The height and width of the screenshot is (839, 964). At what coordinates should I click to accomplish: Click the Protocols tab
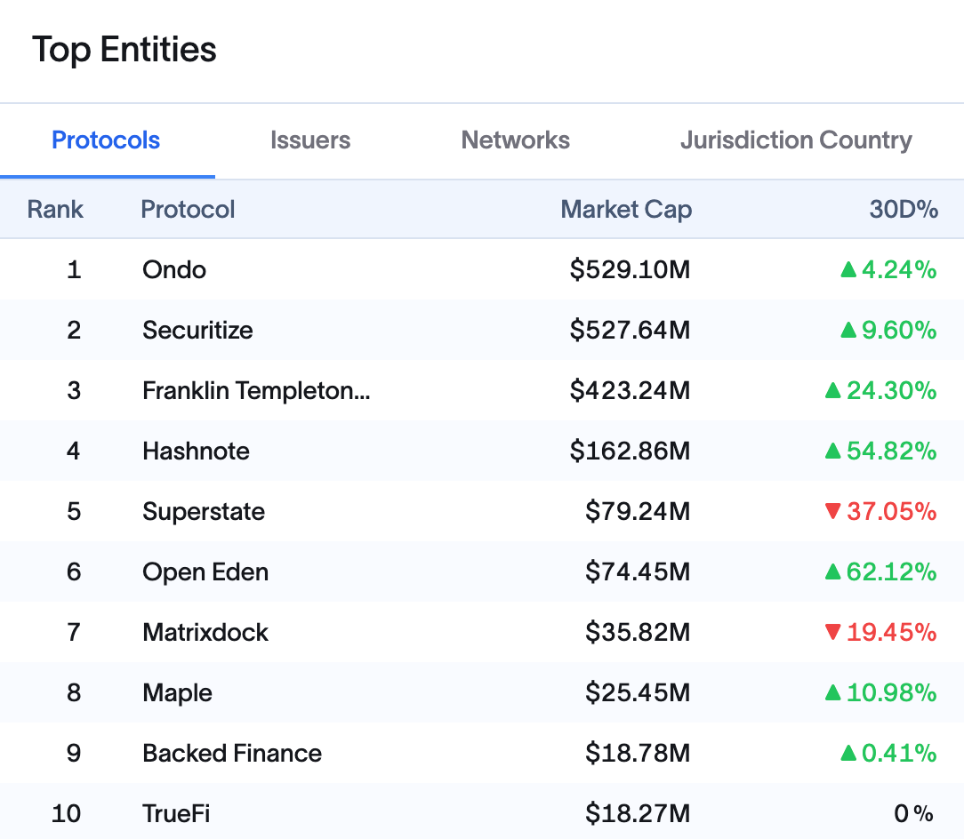click(106, 140)
